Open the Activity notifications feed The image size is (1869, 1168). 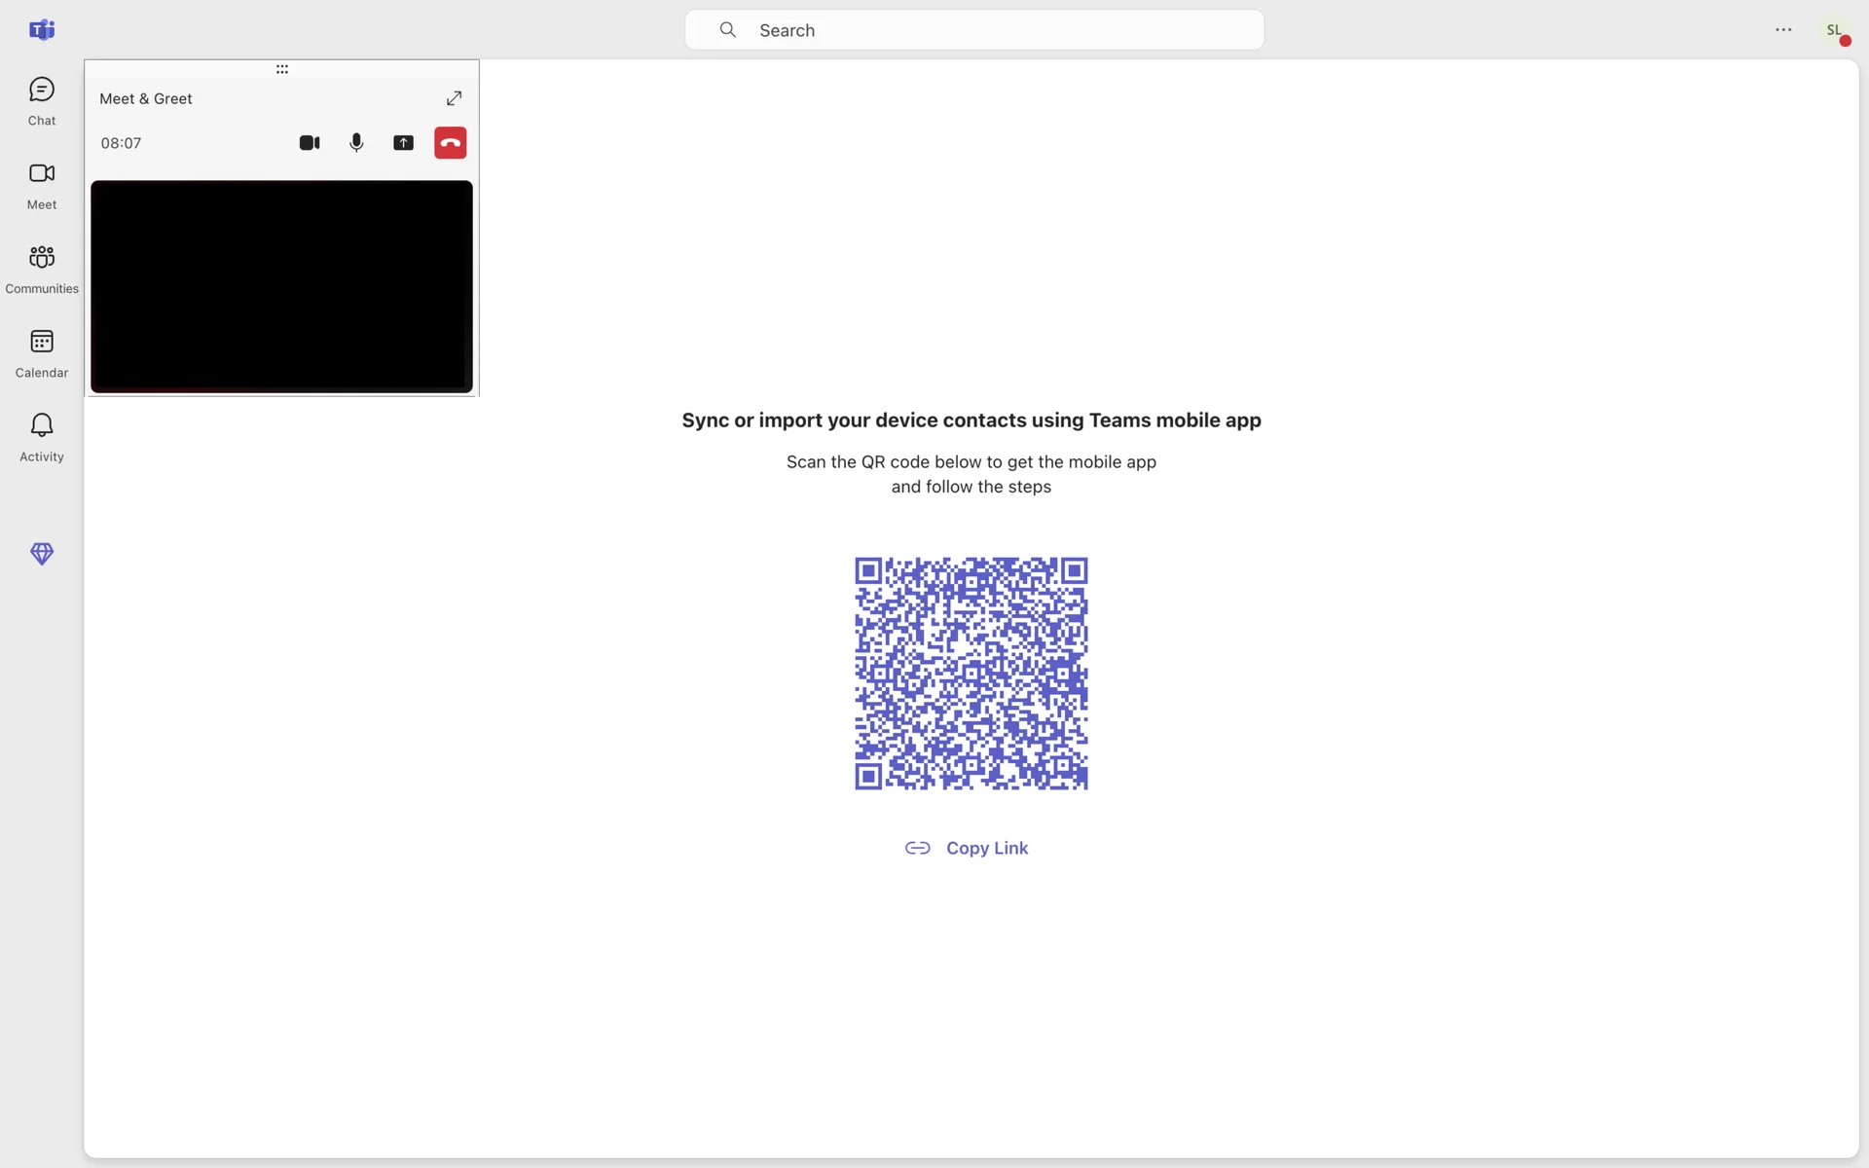tap(42, 436)
